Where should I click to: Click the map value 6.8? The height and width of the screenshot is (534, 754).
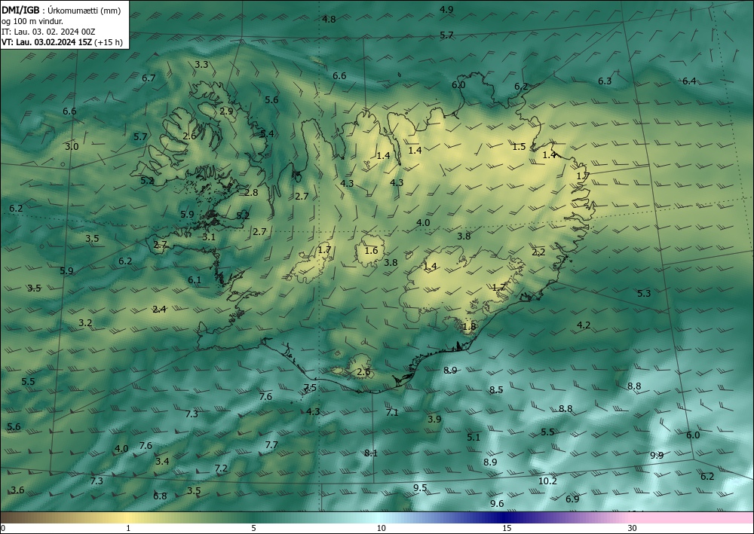[x=160, y=496]
